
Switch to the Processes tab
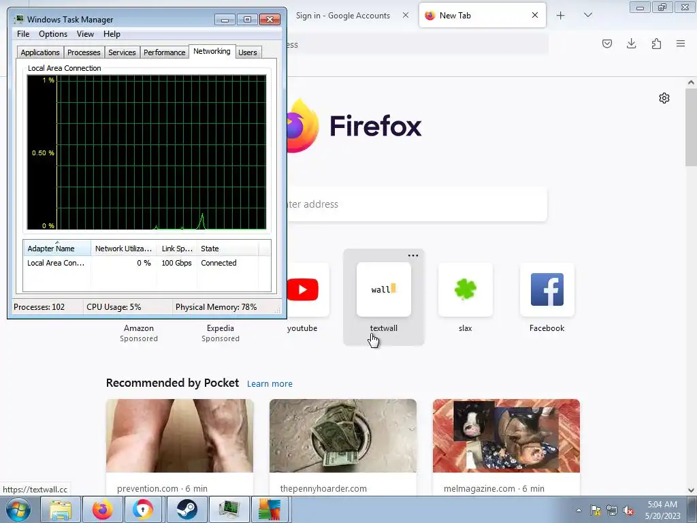84,52
